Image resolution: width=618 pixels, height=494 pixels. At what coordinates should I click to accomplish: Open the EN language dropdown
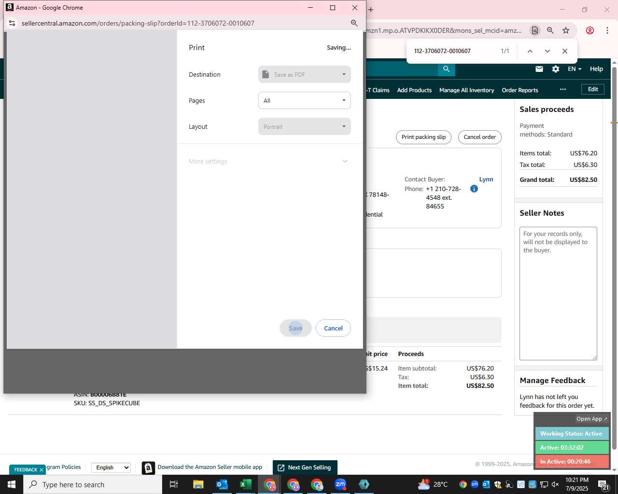(574, 69)
